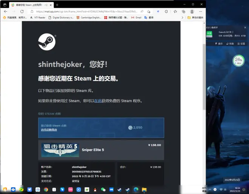The height and width of the screenshot is (194, 249).
Task: Open the bookmark with red four-dot icon
Action: point(116,18)
